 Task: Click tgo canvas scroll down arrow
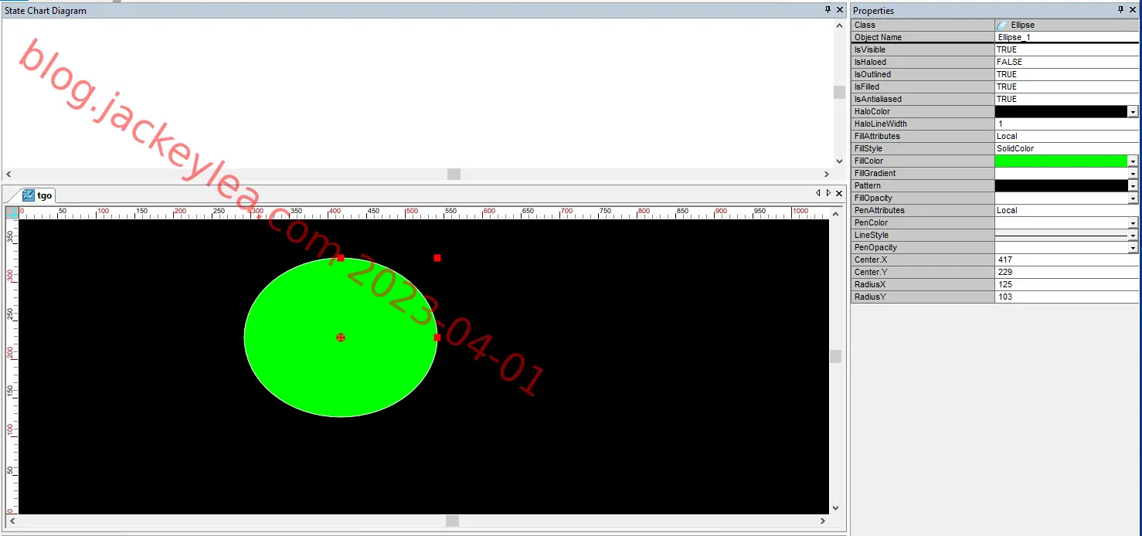pos(835,507)
